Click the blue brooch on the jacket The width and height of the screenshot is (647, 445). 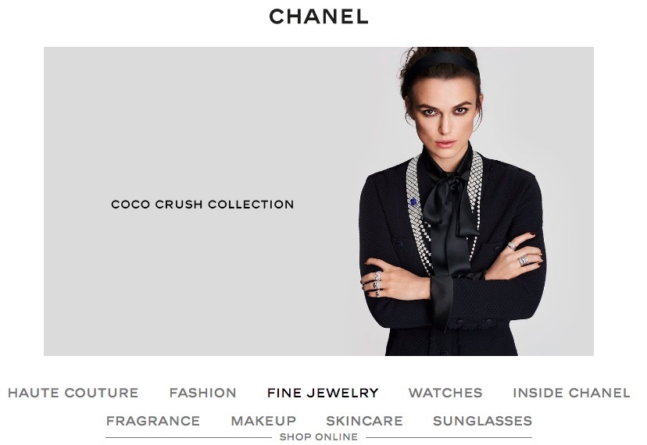tap(413, 201)
